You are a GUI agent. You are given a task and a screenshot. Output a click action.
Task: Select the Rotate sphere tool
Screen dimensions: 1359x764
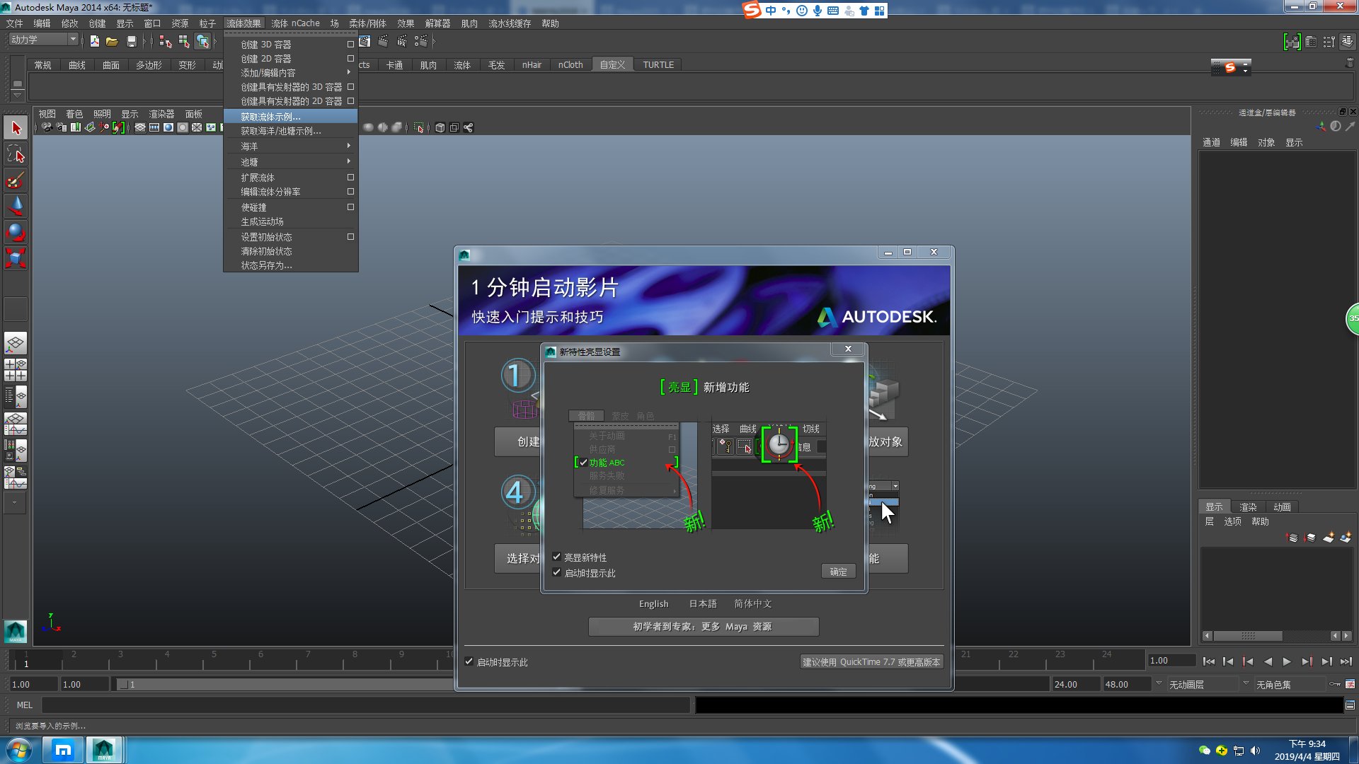coord(16,232)
